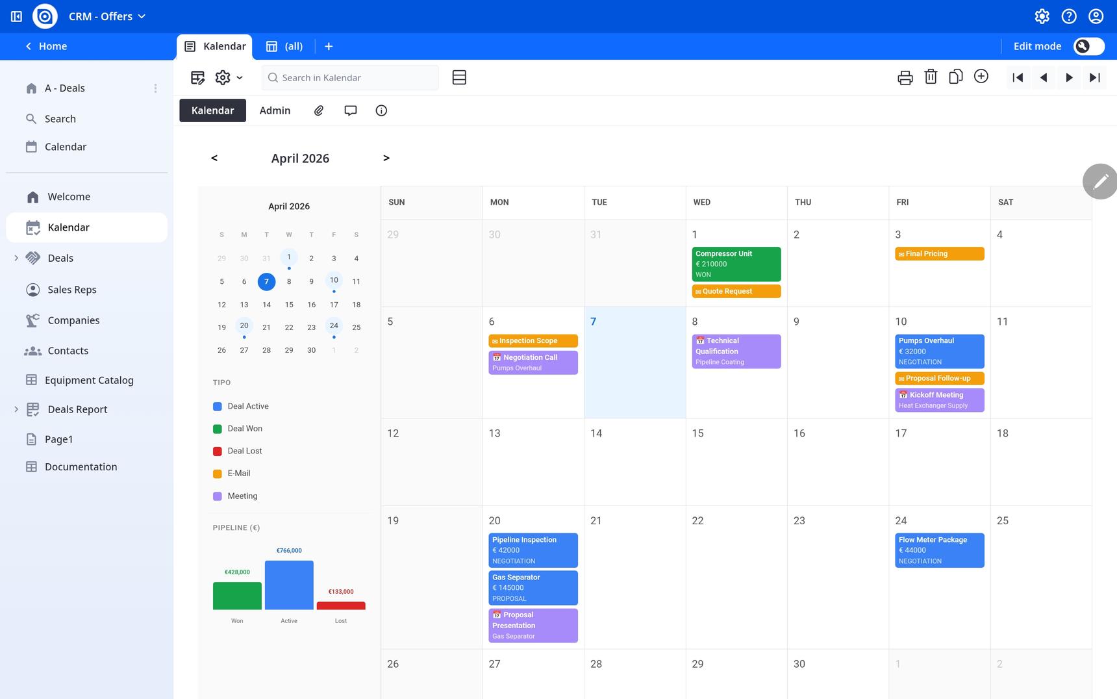
Task: Add a new record with plus circle
Action: click(x=981, y=77)
